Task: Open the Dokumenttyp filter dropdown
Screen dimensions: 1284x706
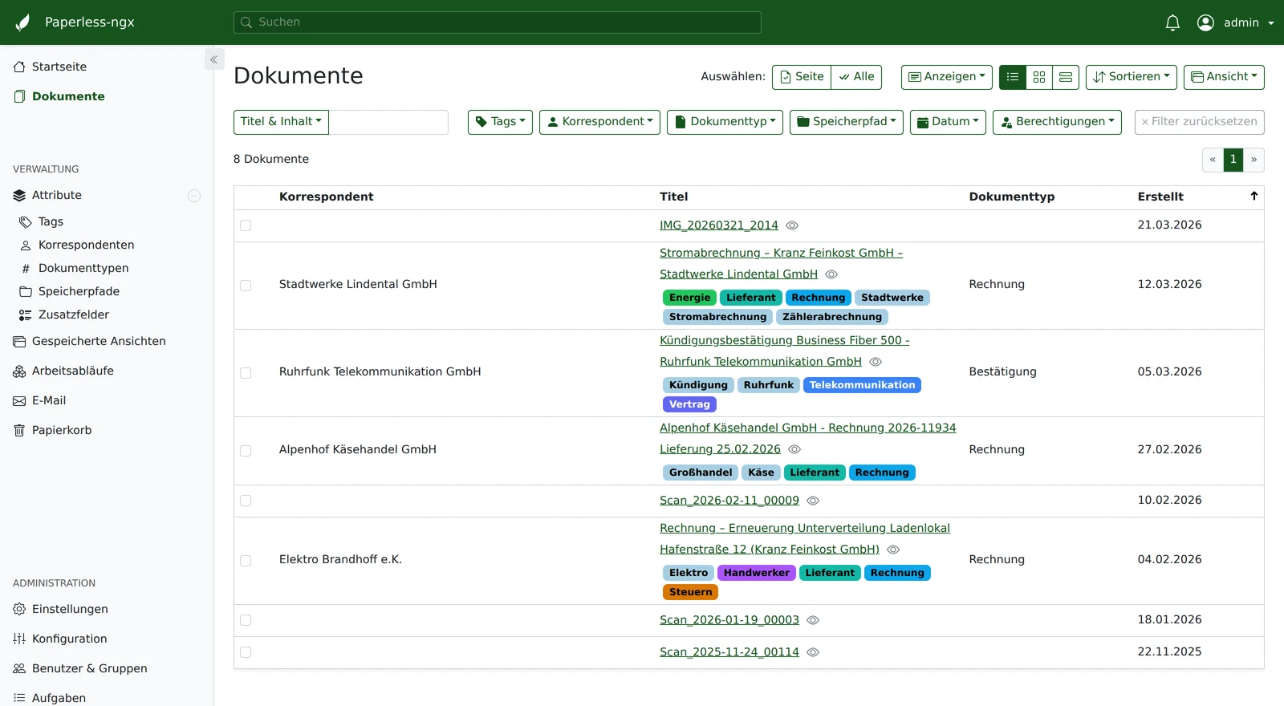Action: click(x=725, y=122)
